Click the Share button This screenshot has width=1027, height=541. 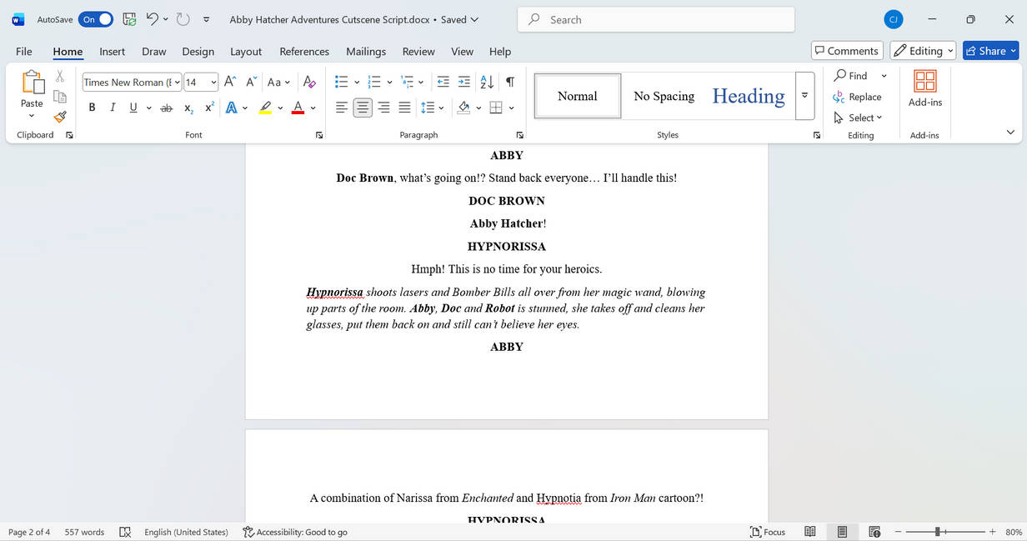pos(991,51)
